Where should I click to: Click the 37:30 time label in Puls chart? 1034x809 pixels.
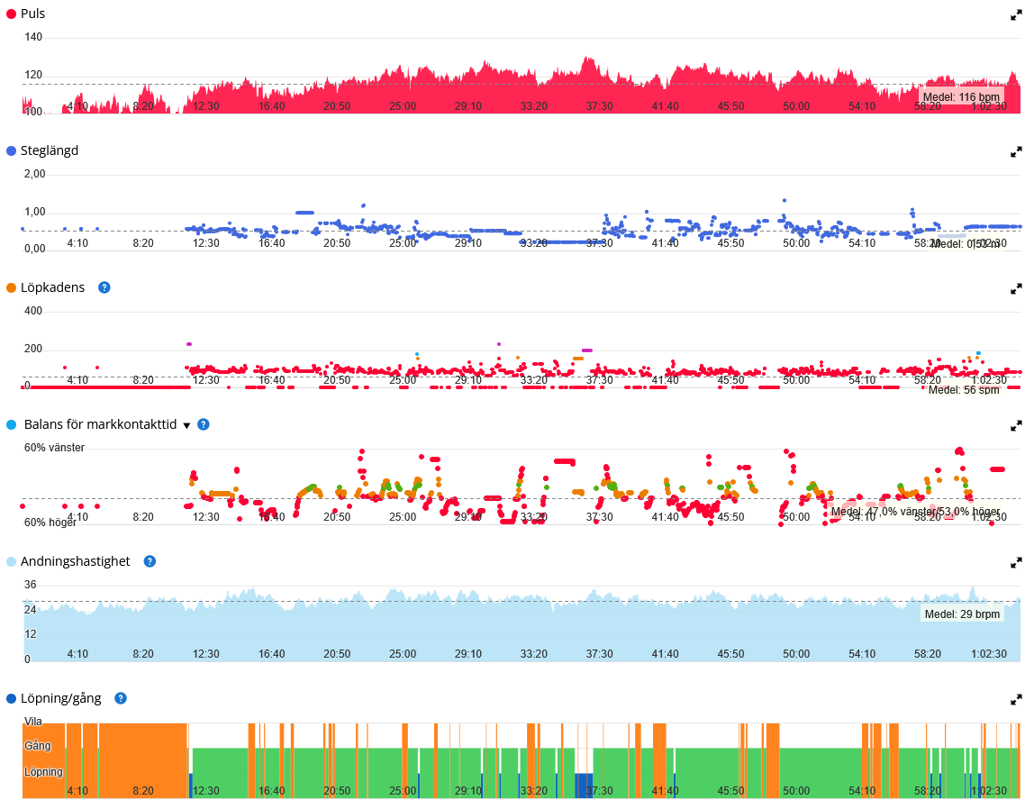[600, 106]
